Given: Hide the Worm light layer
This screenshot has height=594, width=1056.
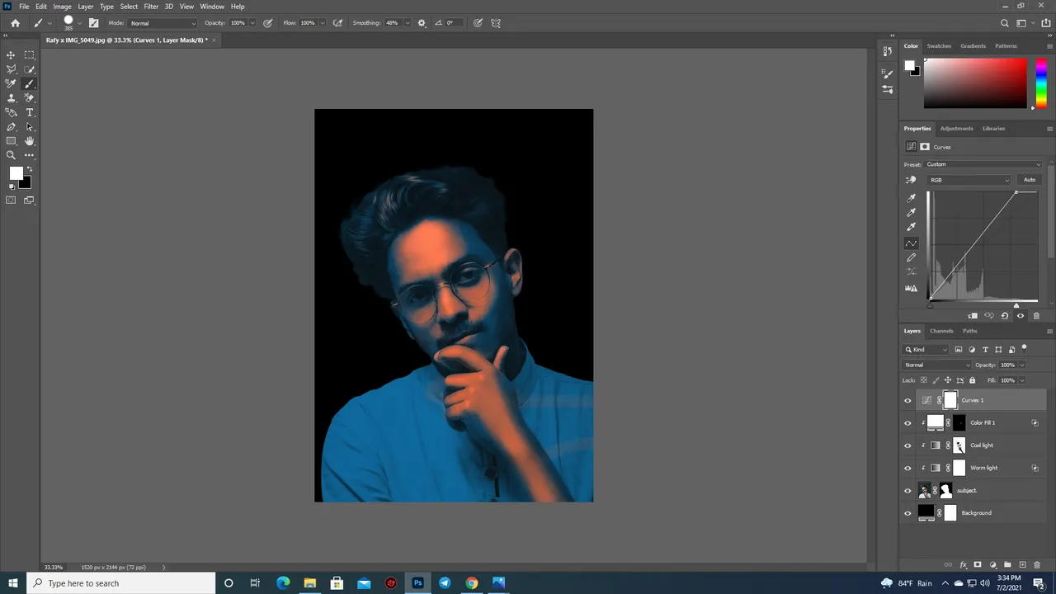Looking at the screenshot, I should (x=907, y=469).
